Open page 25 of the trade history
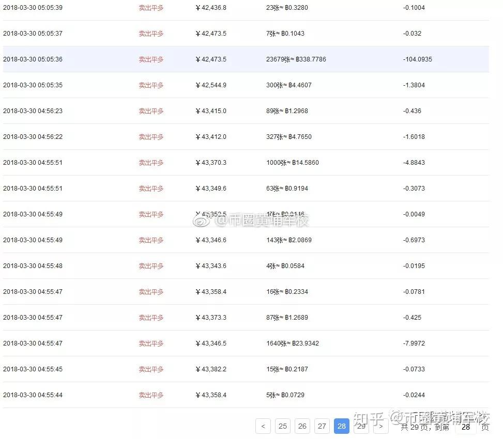Viewport: 503px width, 439px height. (x=282, y=426)
